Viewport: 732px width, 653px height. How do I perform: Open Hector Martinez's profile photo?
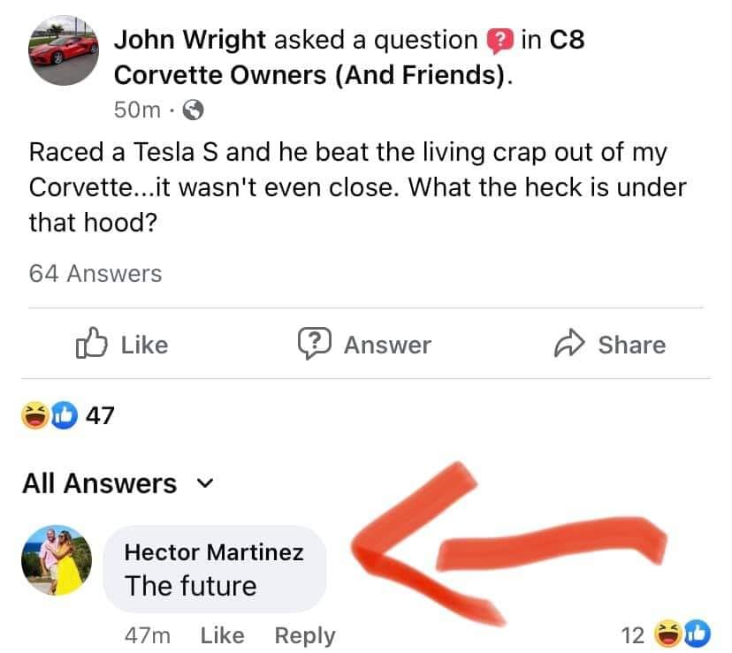pyautogui.click(x=56, y=561)
